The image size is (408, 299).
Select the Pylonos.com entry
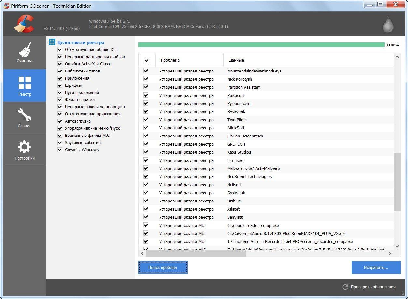(x=239, y=103)
